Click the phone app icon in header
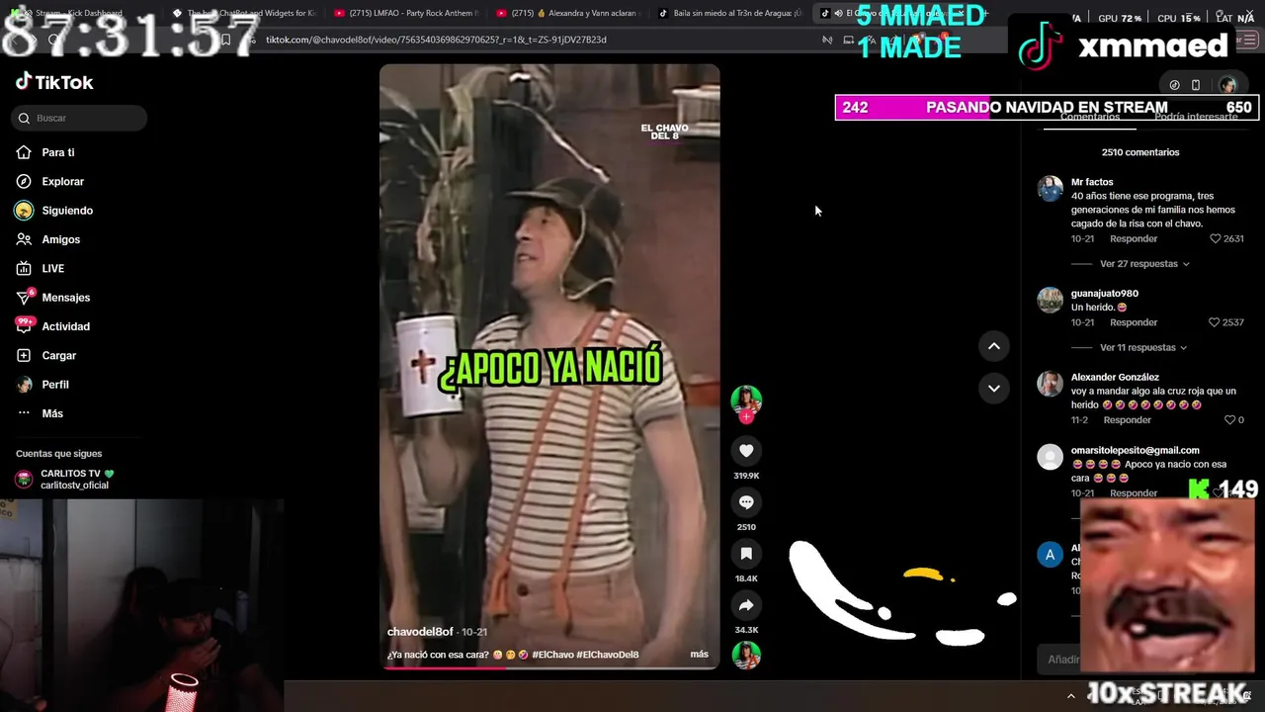The height and width of the screenshot is (712, 1265). tap(1196, 85)
